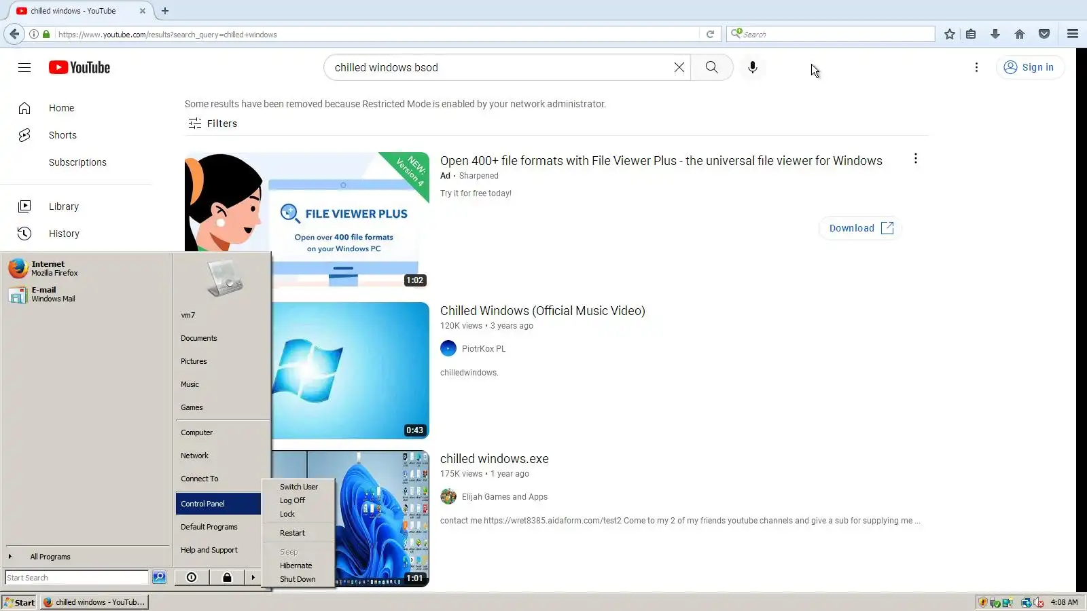1087x611 pixels.
Task: Open Subscriptions in the sidebar
Action: coord(76,162)
